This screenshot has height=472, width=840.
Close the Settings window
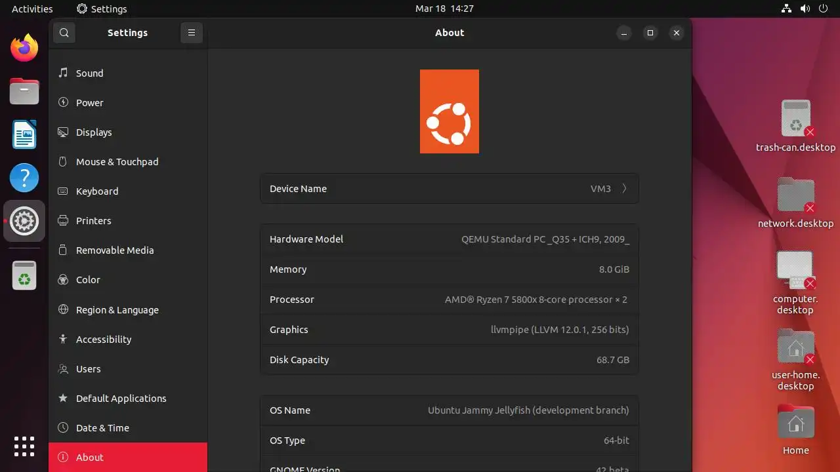coord(677,33)
